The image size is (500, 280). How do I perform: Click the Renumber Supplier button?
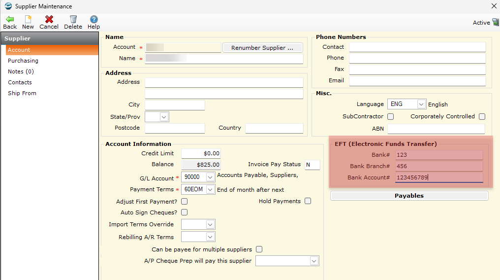pos(262,48)
